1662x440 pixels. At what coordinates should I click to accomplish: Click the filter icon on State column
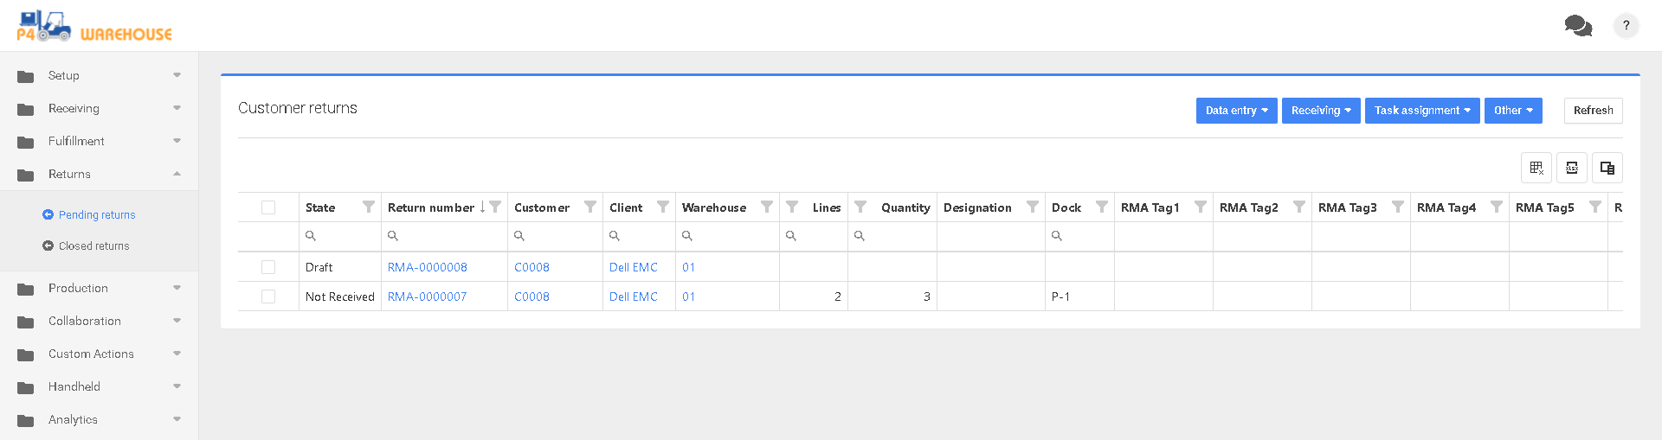click(x=369, y=207)
